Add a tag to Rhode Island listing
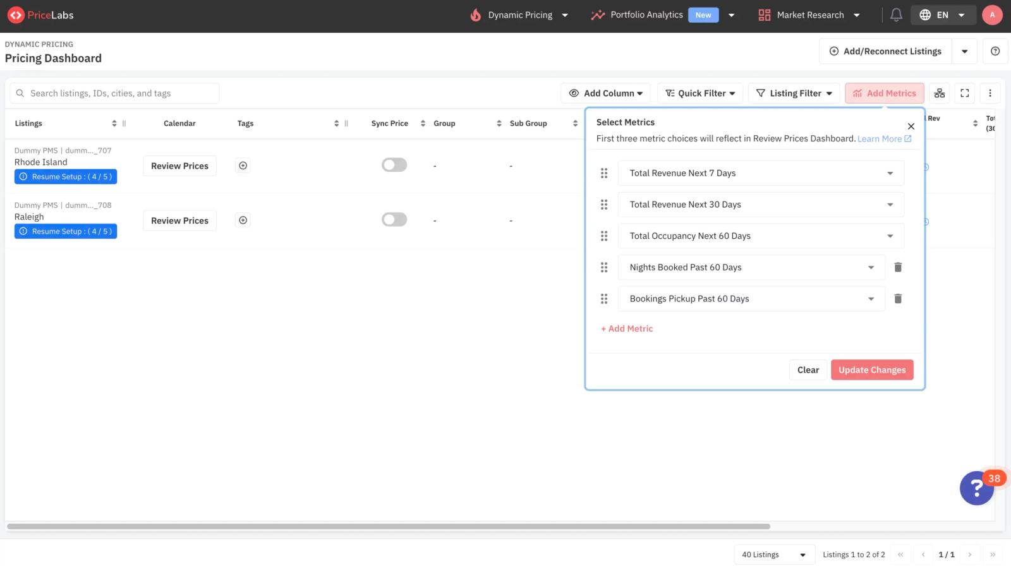The height and width of the screenshot is (566, 1011). 243,166
